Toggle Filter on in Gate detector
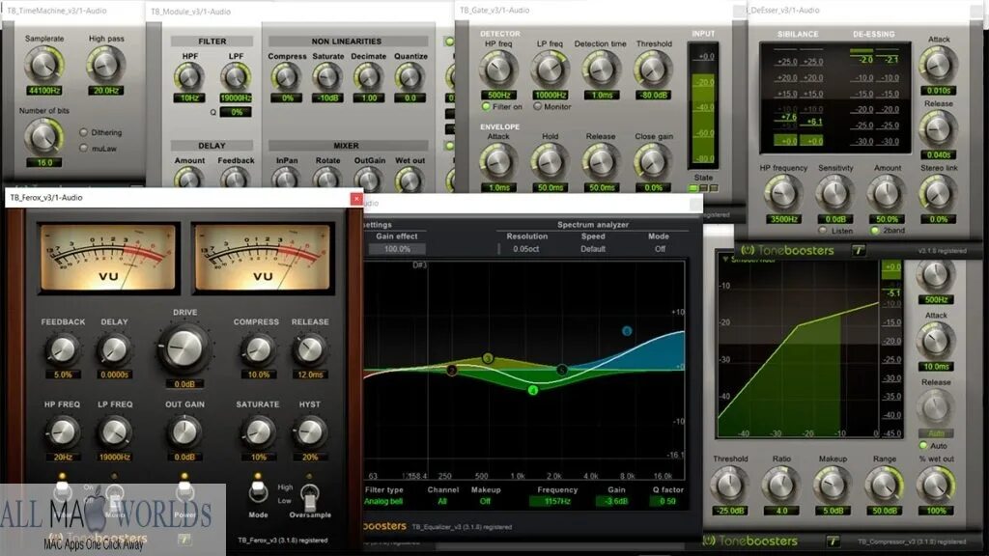Viewport: 989px width, 556px height. coord(486,106)
